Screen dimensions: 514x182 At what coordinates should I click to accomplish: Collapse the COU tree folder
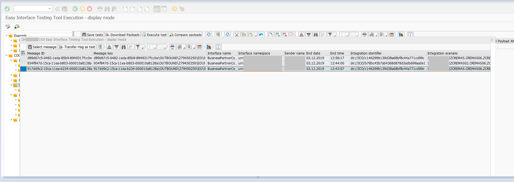pos(7,55)
